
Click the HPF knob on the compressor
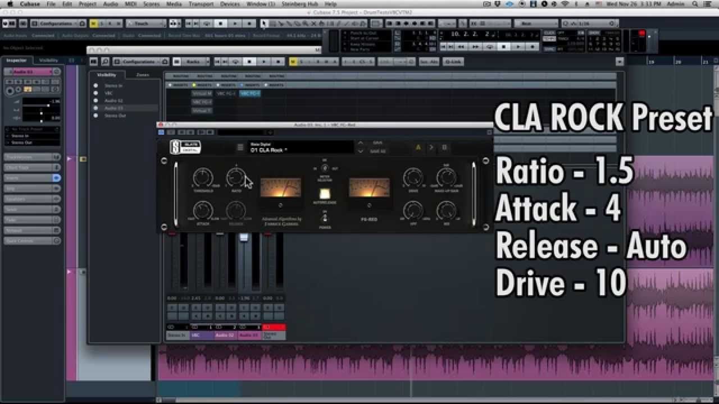413,211
